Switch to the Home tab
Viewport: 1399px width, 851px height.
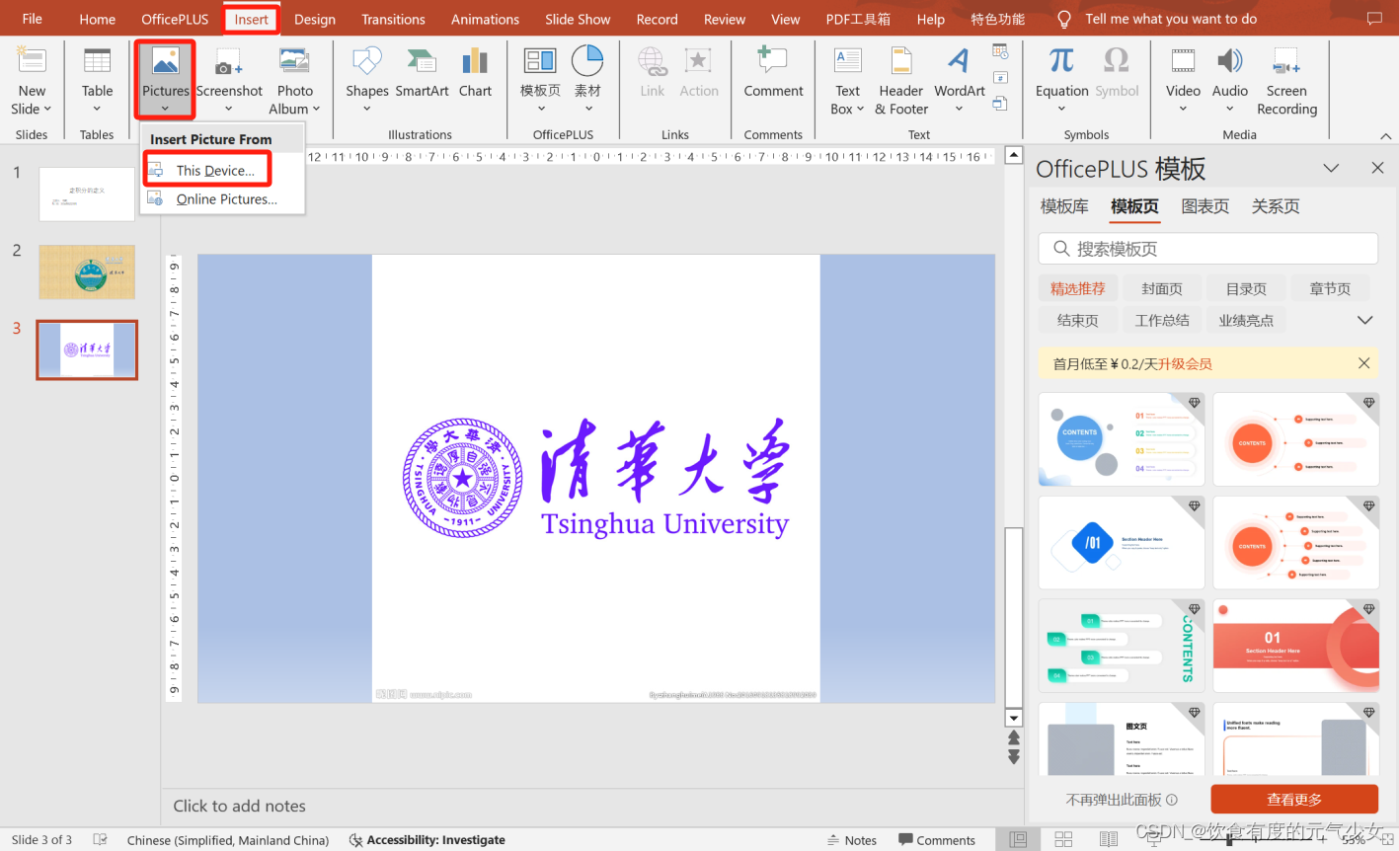point(97,19)
